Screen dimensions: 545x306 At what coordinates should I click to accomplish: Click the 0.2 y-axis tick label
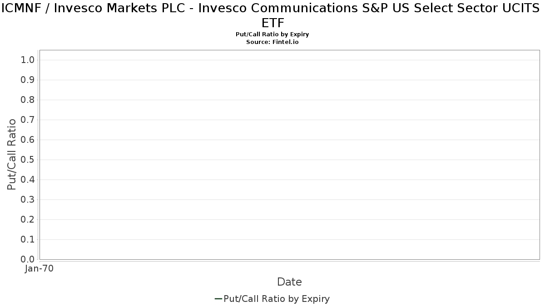[x=28, y=220]
